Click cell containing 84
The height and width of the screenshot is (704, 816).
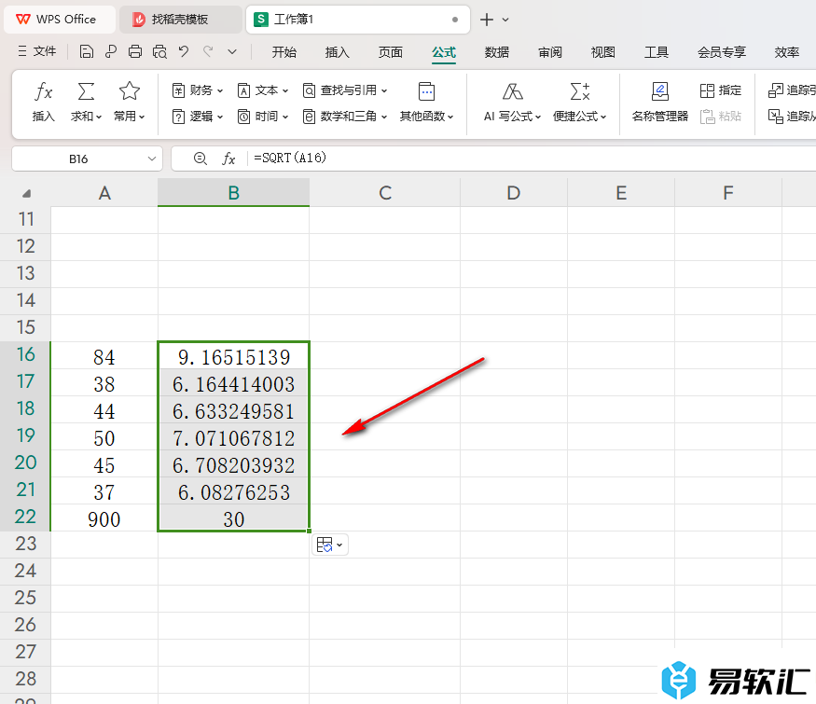(x=104, y=356)
